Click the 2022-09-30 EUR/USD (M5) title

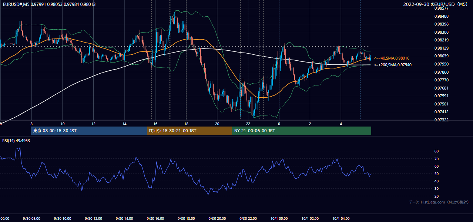436,4
